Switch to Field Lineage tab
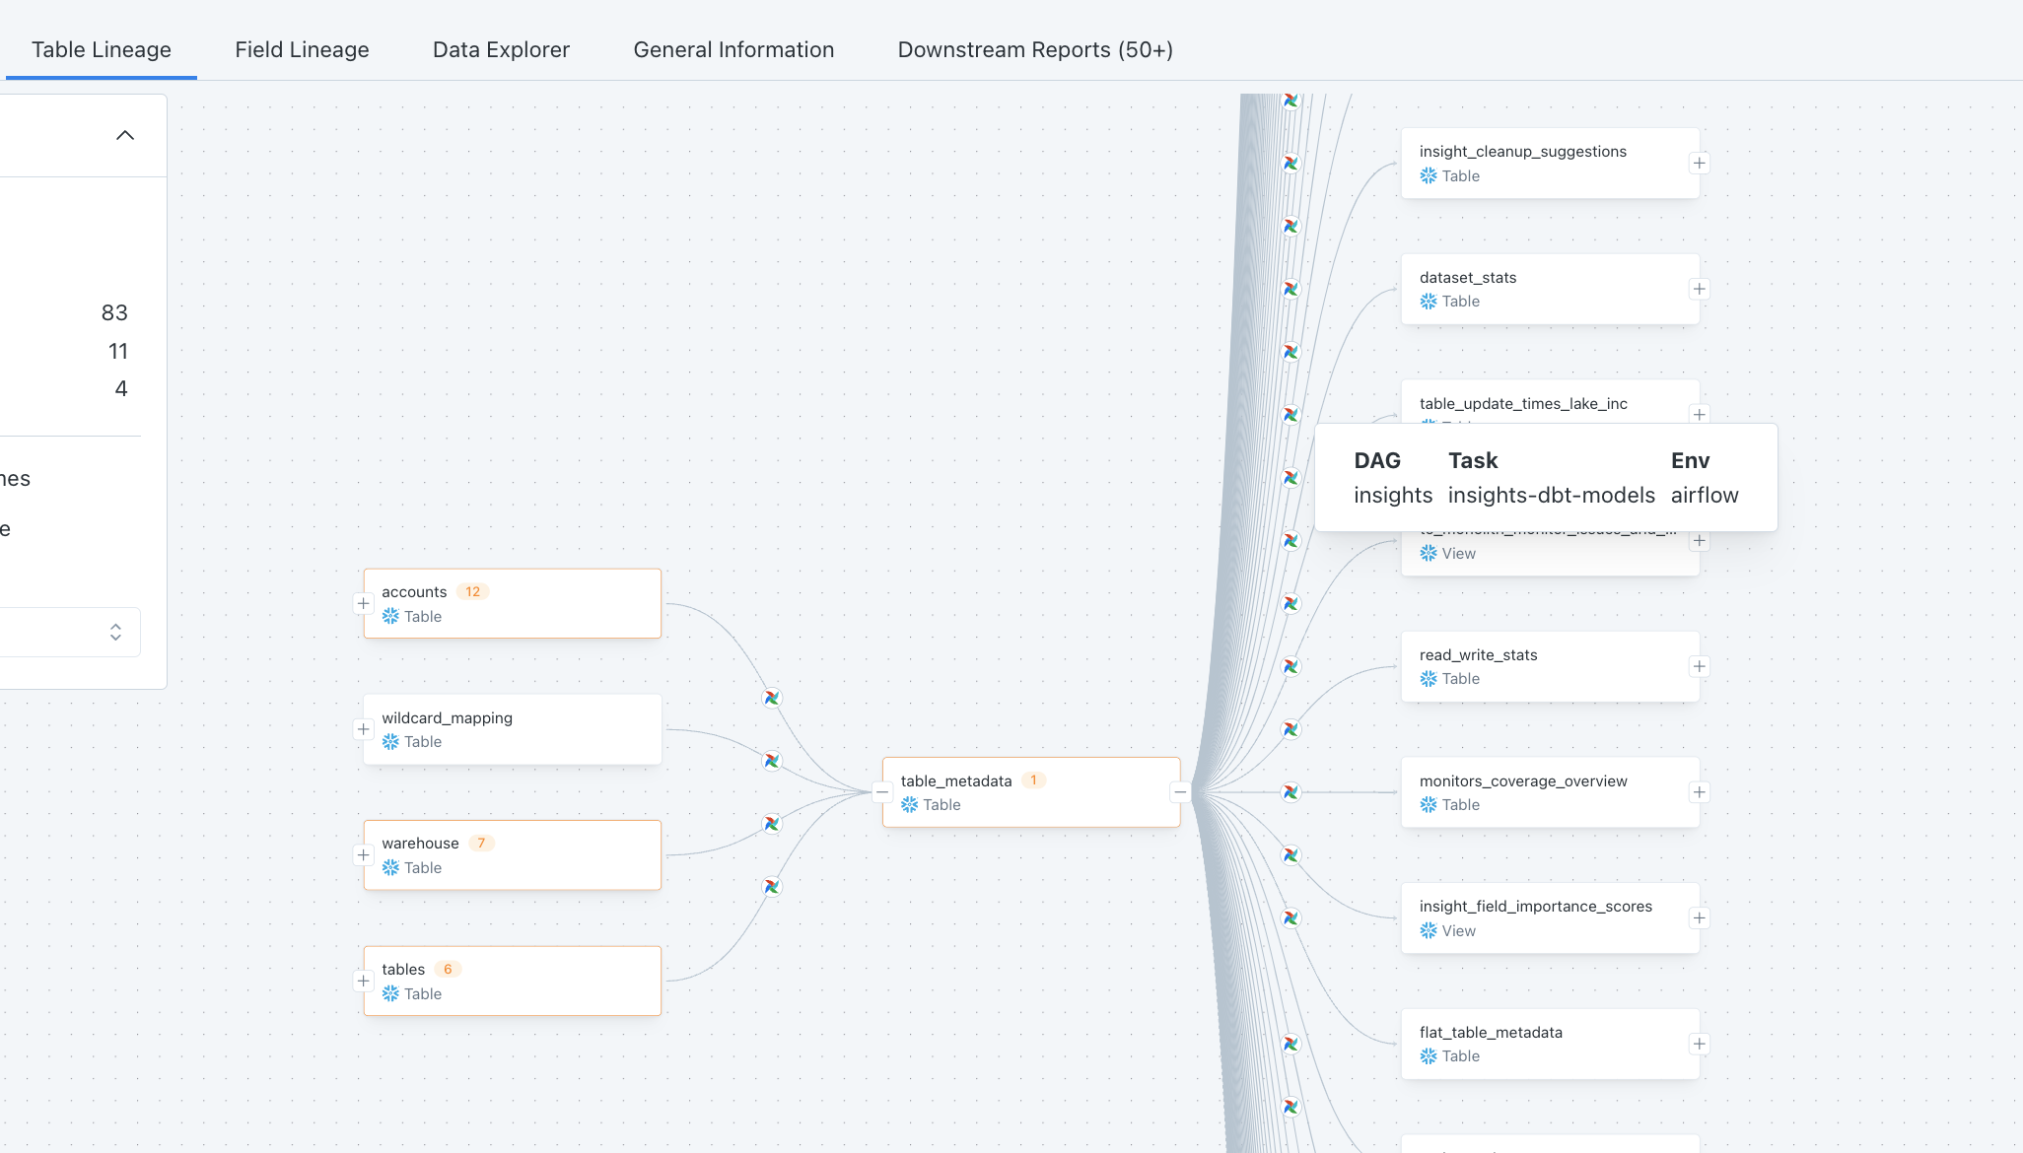Viewport: 2023px width, 1153px height. pos(302,50)
